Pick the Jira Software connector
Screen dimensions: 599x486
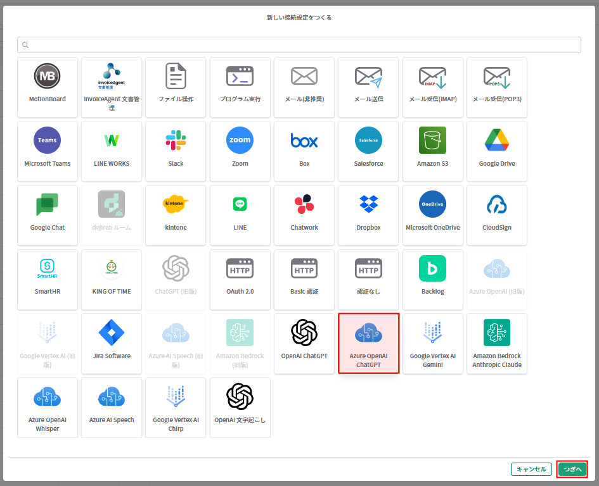112,333
